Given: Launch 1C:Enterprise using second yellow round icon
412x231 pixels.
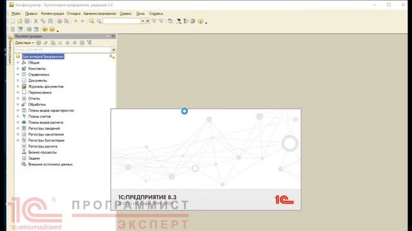Looking at the screenshot, I should [x=52, y=30].
